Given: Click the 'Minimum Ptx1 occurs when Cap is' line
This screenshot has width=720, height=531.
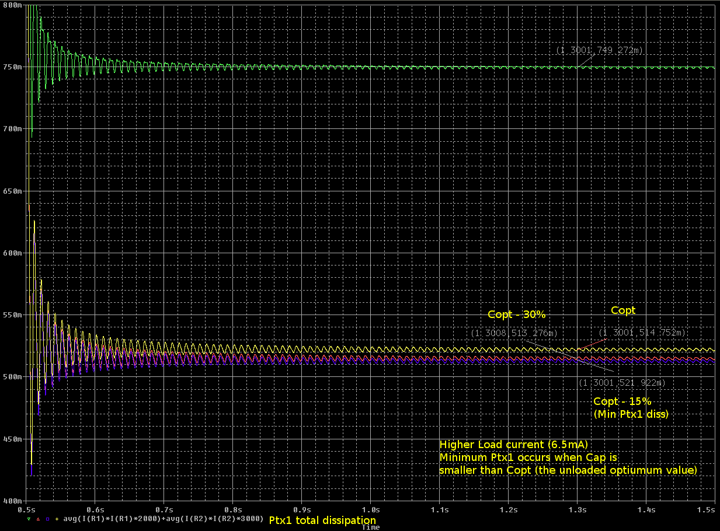Looking at the screenshot, I should click(x=528, y=457).
